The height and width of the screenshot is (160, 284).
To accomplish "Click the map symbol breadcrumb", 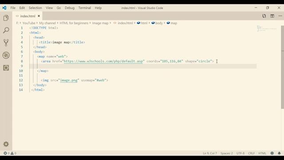I will 172,23.
